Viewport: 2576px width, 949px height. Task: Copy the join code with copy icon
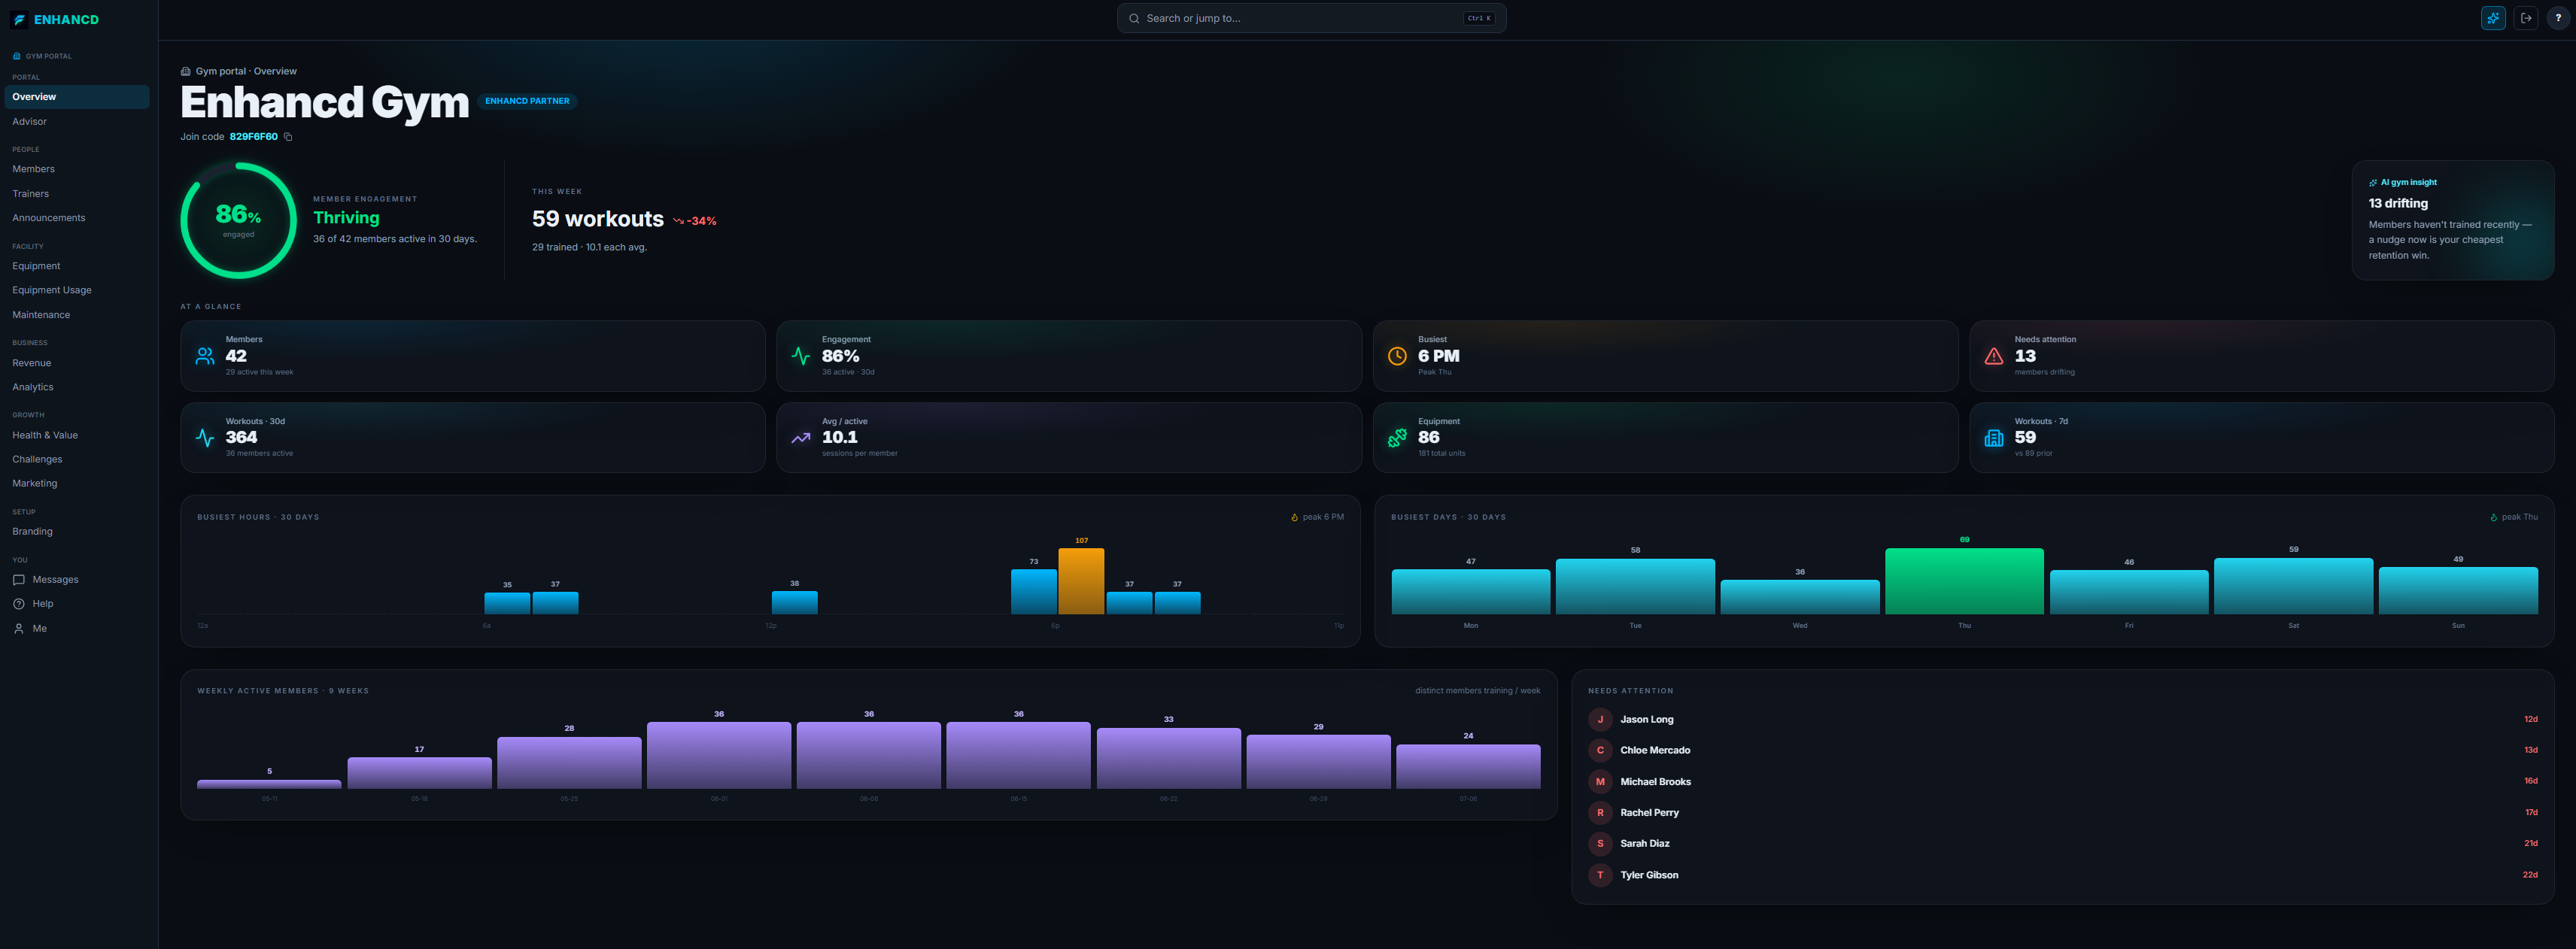click(x=288, y=137)
